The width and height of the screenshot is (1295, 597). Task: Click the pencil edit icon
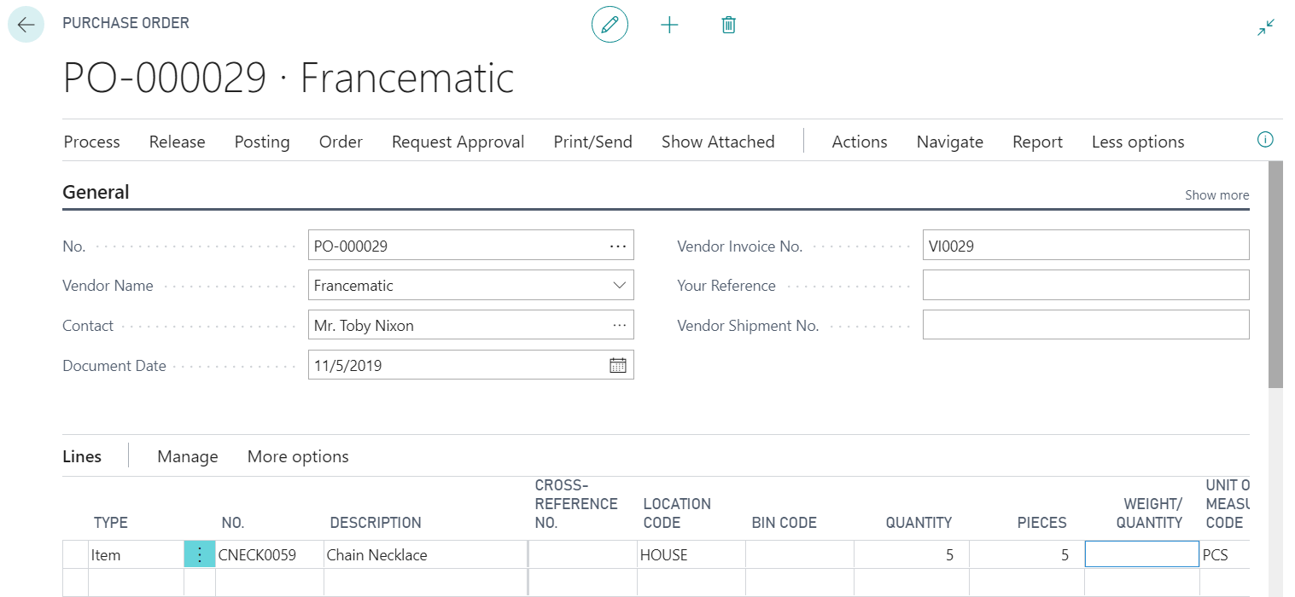[610, 25]
